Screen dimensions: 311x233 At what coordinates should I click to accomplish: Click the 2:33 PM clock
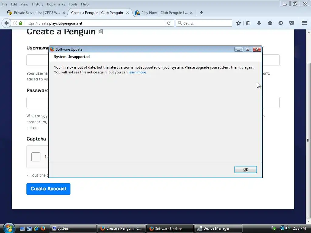point(299,228)
